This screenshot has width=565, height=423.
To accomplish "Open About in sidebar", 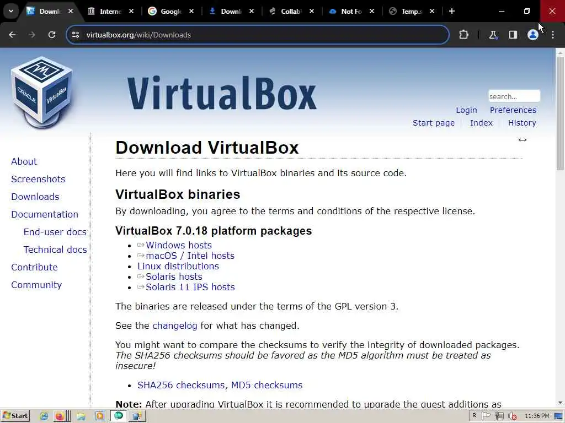I will [24, 161].
